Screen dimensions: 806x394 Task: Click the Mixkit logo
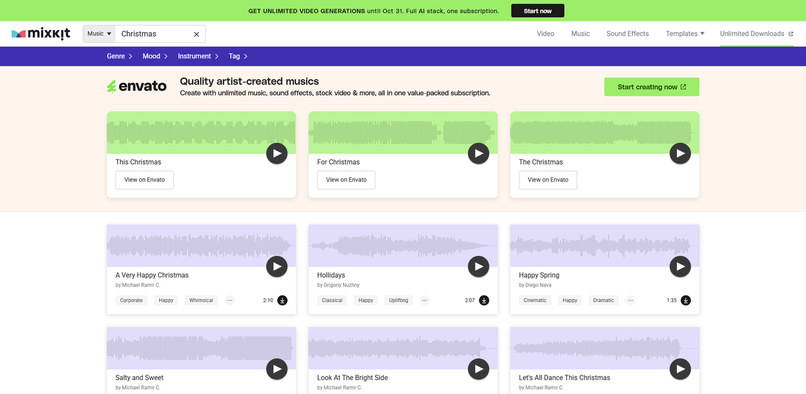[40, 33]
